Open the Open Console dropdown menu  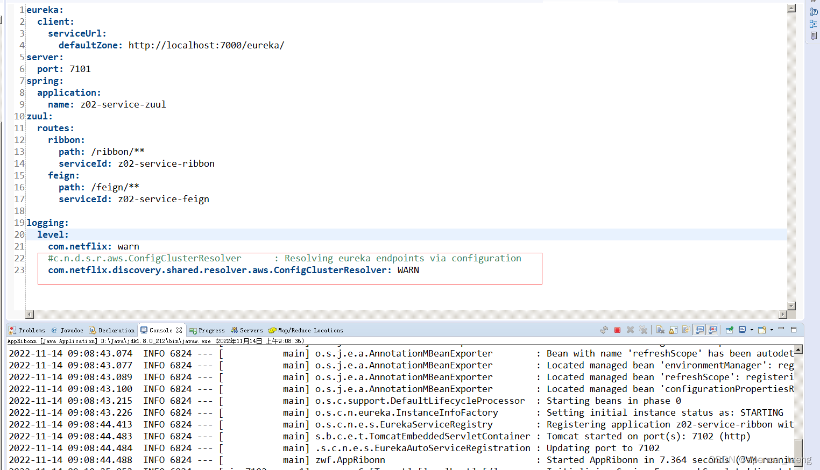(x=772, y=330)
